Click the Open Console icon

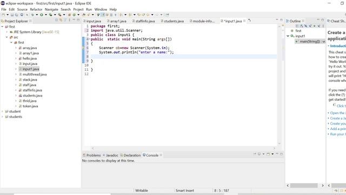[x=268, y=154]
